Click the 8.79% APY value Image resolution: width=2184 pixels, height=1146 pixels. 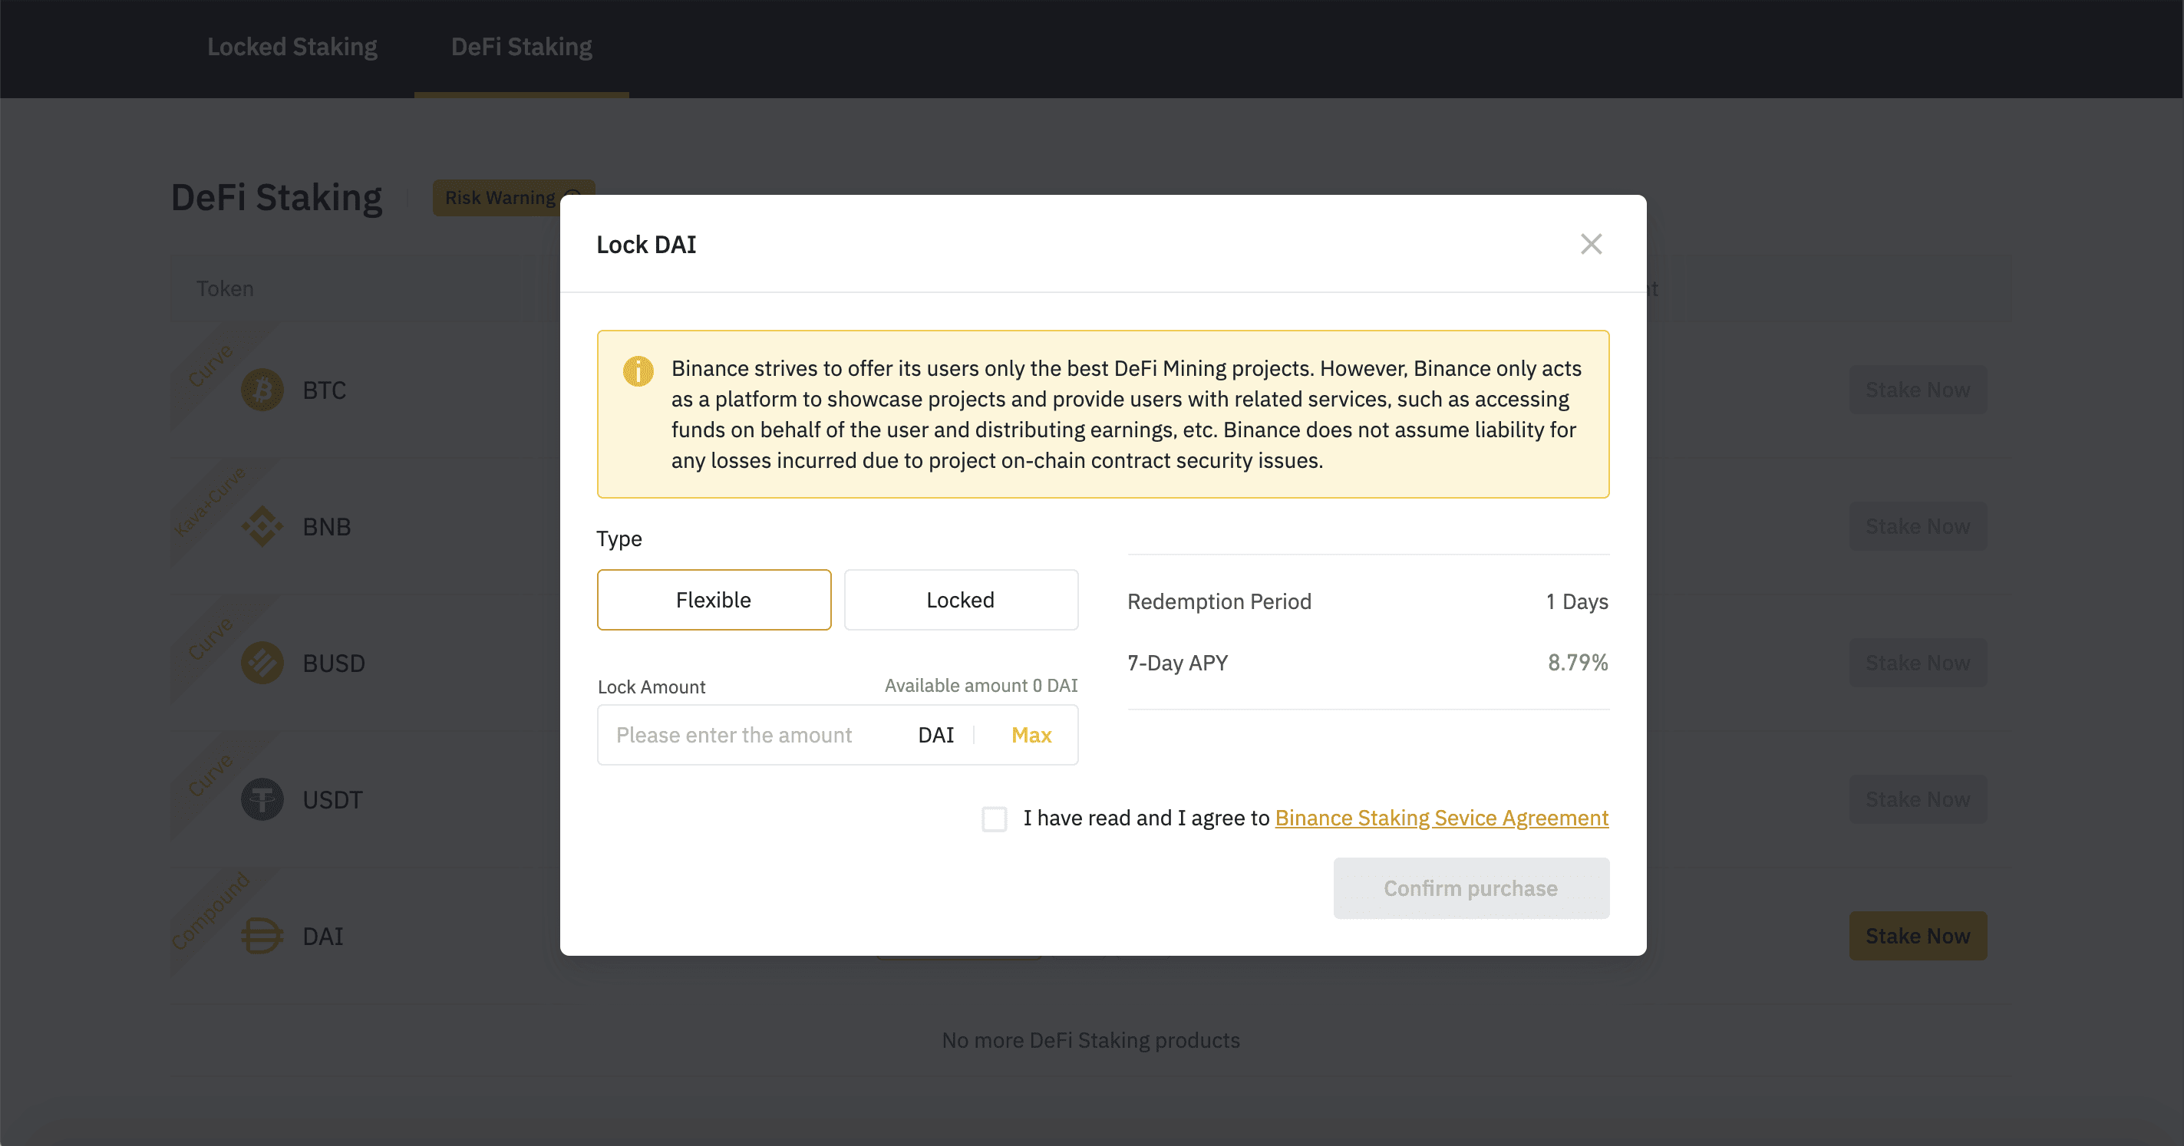tap(1578, 662)
